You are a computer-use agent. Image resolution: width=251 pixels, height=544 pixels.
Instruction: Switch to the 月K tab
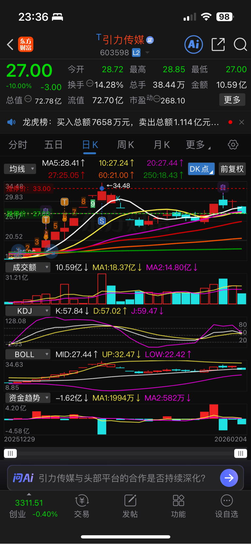point(161,145)
